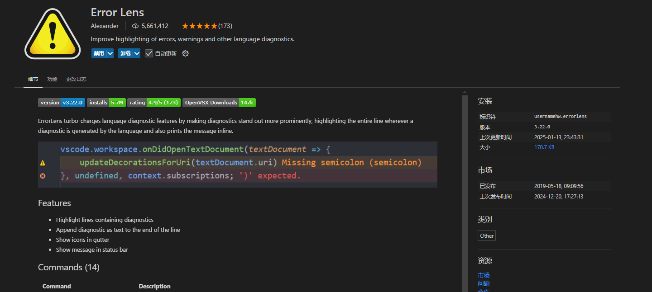Open the 更改日志 tab
This screenshot has height=292, width=652.
(x=76, y=79)
